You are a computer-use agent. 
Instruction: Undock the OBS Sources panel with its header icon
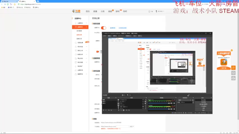pos(146,98)
